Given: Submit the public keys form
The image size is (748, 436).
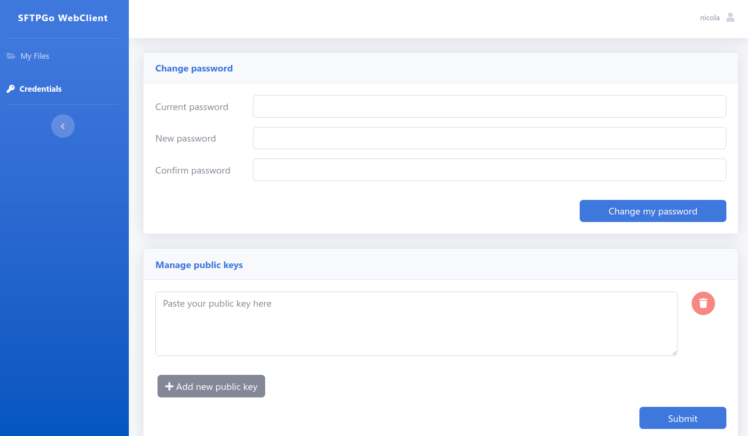Looking at the screenshot, I should coord(682,418).
